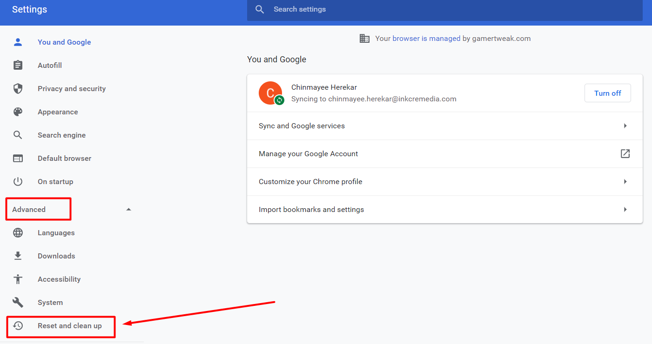The width and height of the screenshot is (652, 344).
Task: Click the On startup power icon
Action: (x=18, y=182)
